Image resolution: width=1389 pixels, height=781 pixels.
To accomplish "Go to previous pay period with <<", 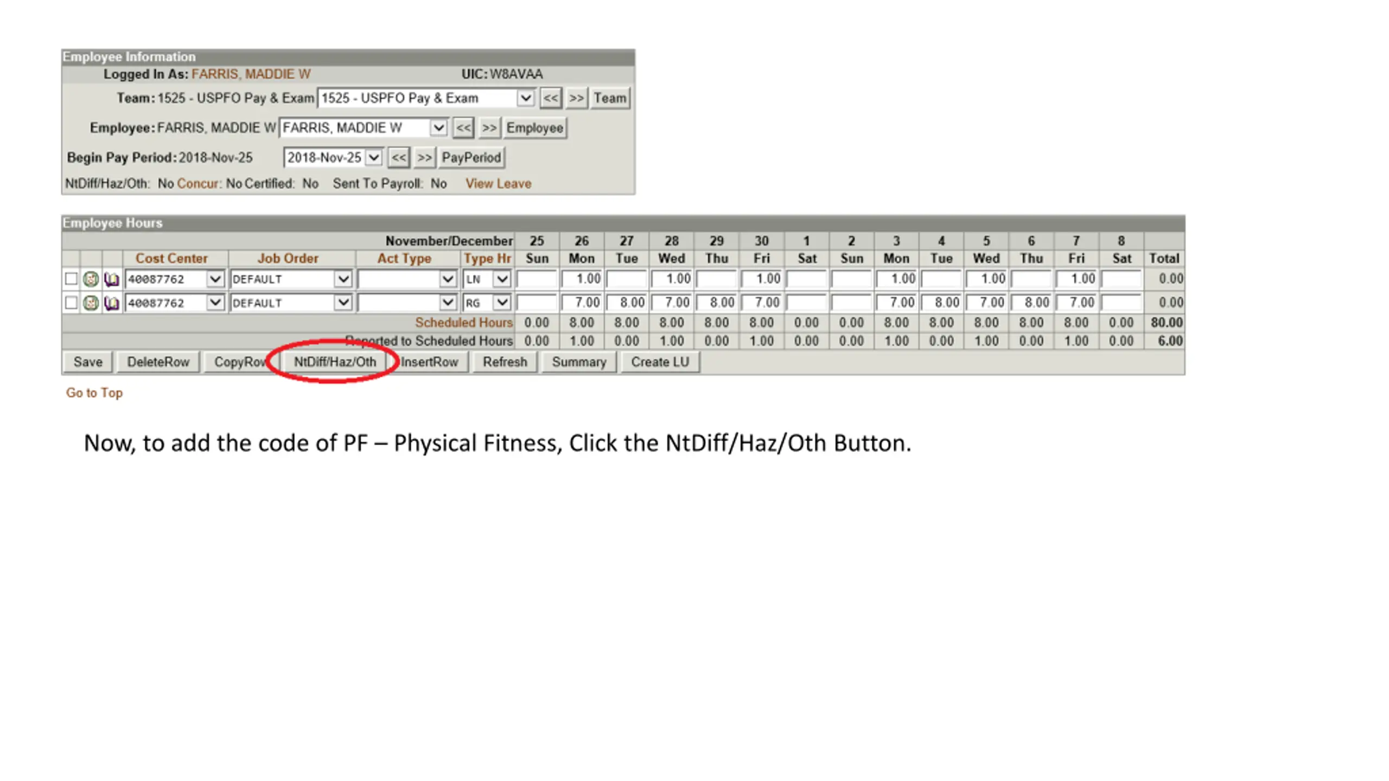I will pos(399,158).
